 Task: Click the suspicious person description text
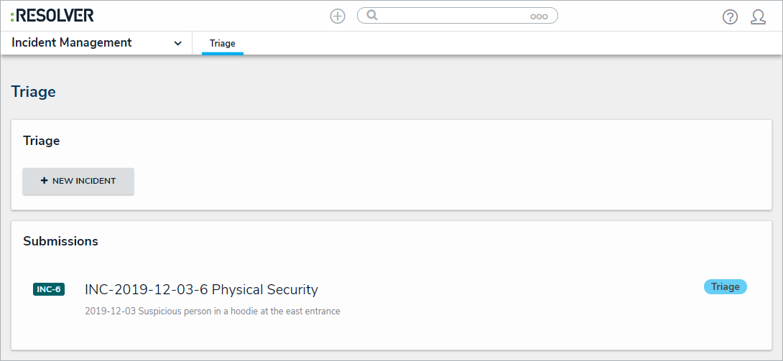pyautogui.click(x=212, y=311)
